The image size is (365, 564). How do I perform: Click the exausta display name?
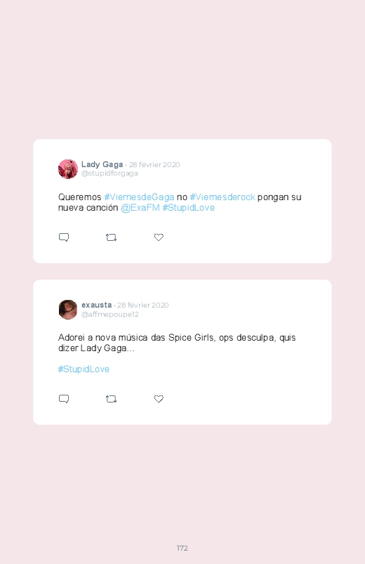click(x=96, y=305)
